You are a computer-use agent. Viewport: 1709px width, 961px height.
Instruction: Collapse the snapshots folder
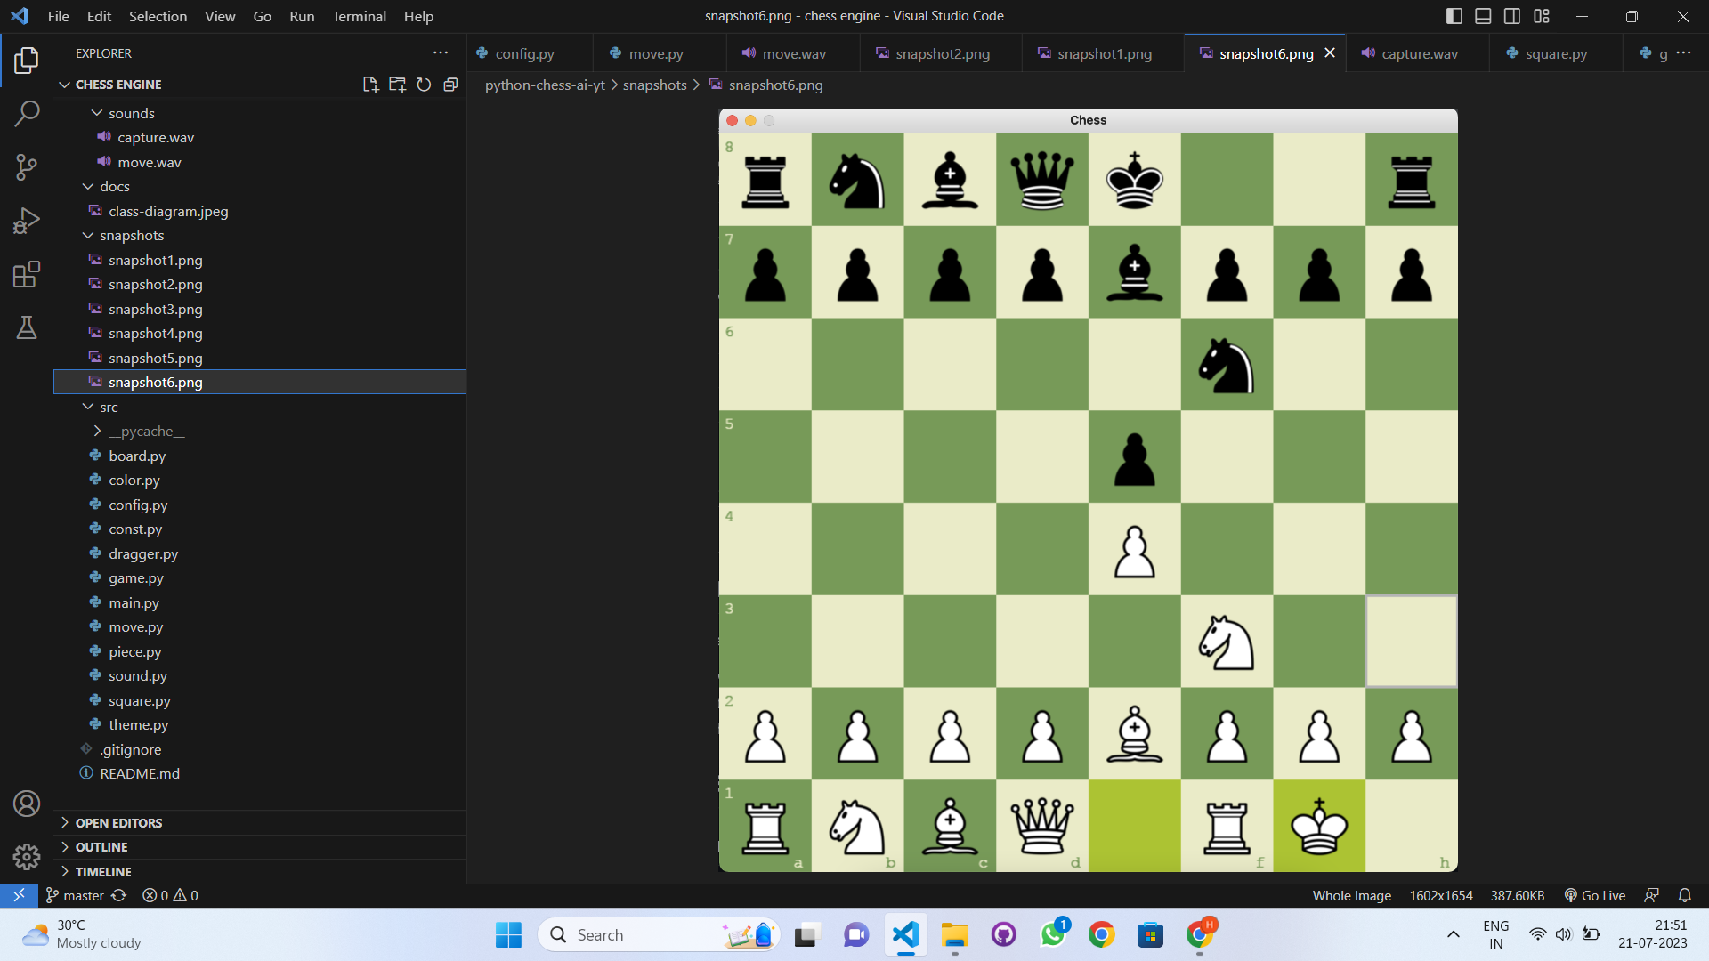132,235
